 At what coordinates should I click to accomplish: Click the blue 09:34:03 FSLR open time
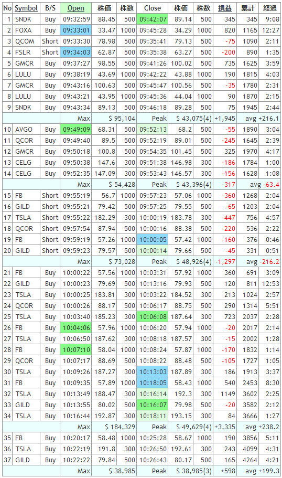pos(76,52)
